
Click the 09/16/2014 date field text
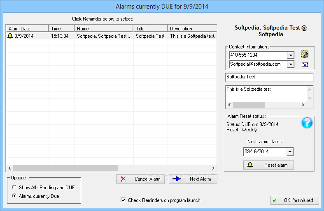tap(256, 151)
